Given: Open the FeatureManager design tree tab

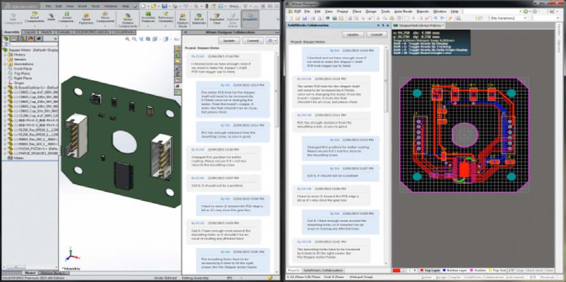Looking at the screenshot, I should point(6,38).
